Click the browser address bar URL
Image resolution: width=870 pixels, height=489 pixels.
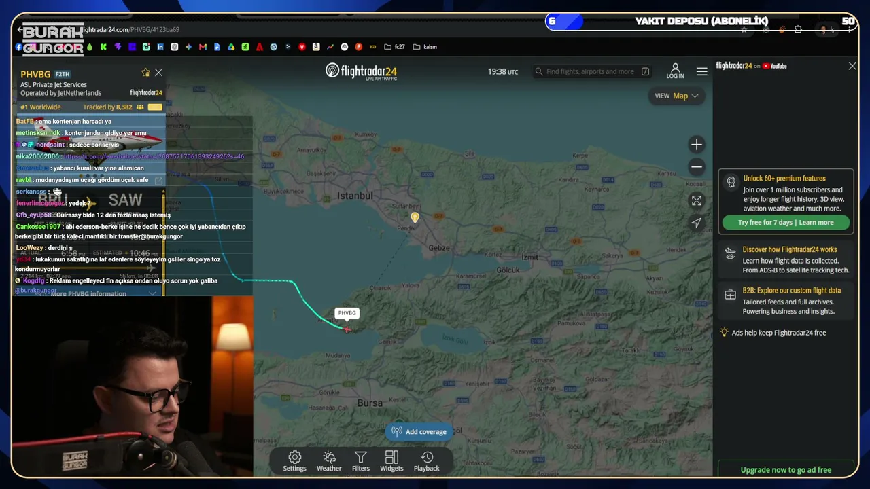(x=129, y=30)
